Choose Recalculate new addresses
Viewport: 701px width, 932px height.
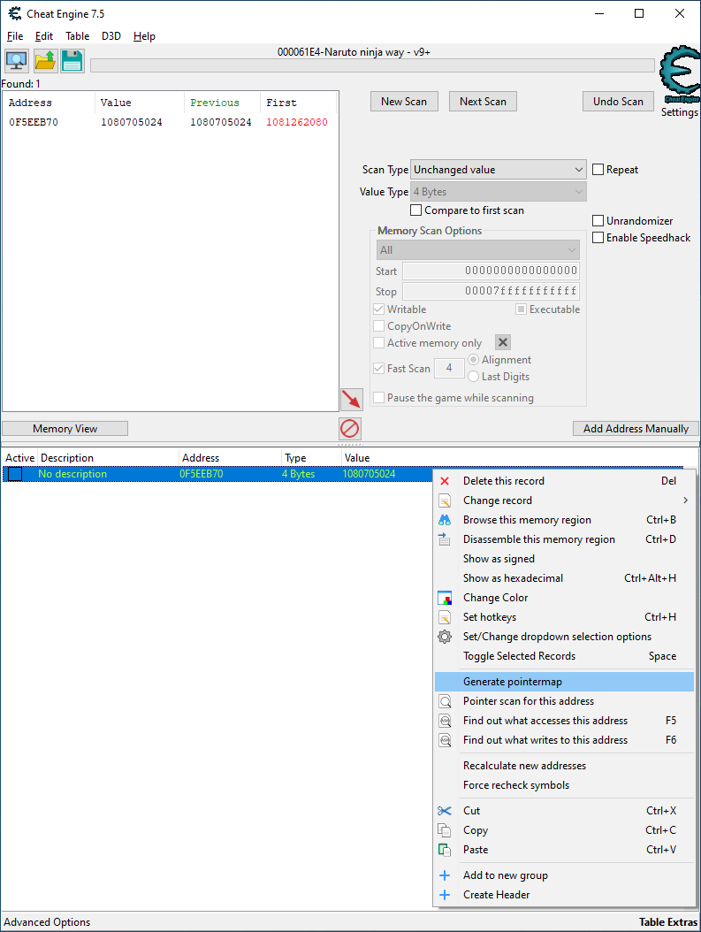coord(564,766)
